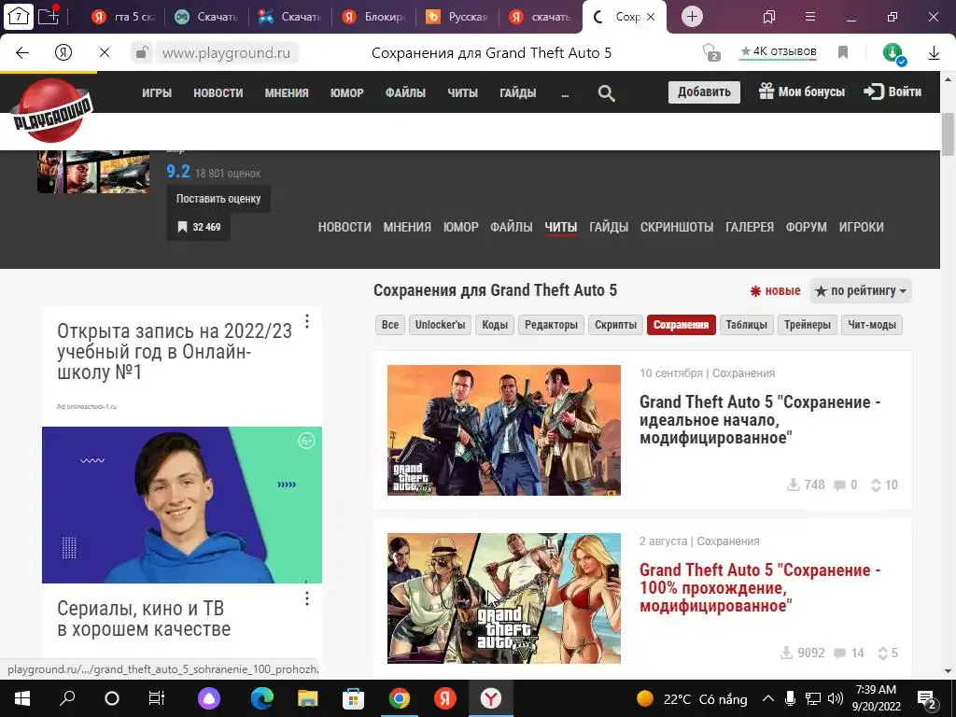Image resolution: width=956 pixels, height=717 pixels.
Task: Open the 100% прохождение save link
Action: 760,588
